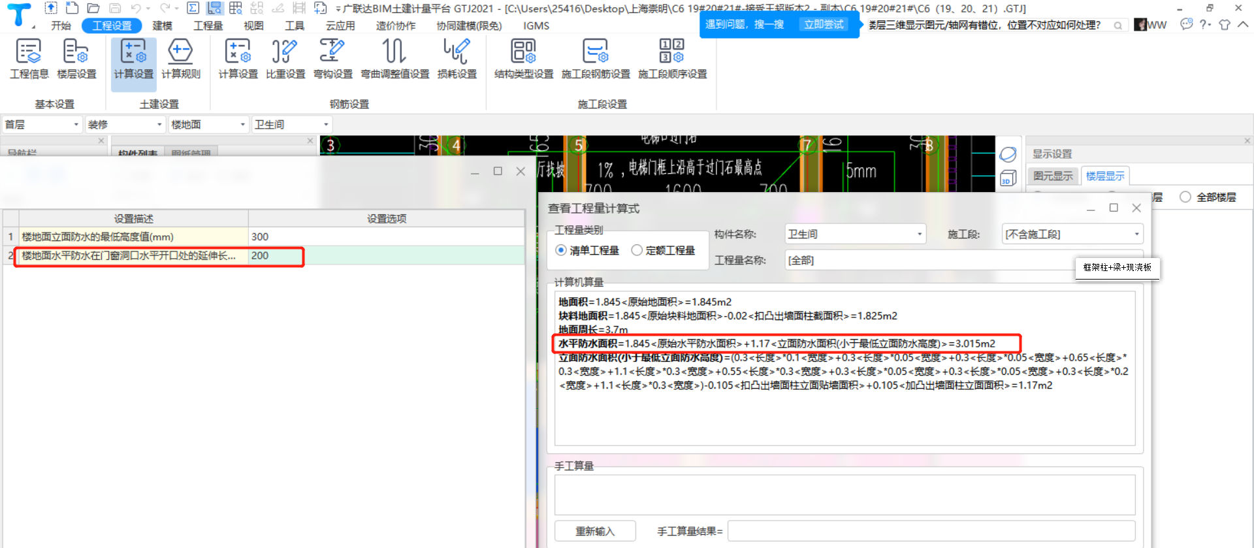Image resolution: width=1254 pixels, height=548 pixels.
Task: Open 弯曲调整值设置 tool
Action: click(x=395, y=59)
